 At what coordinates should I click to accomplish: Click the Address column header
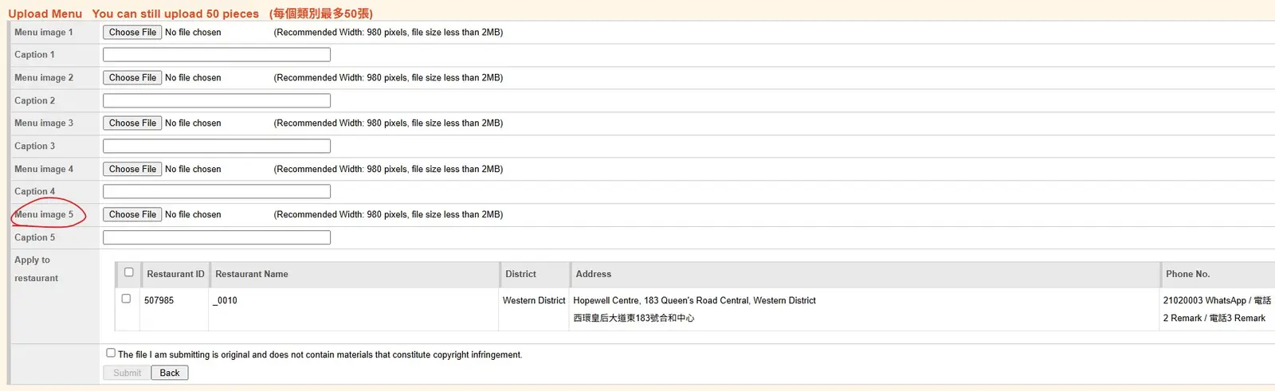[x=594, y=274]
